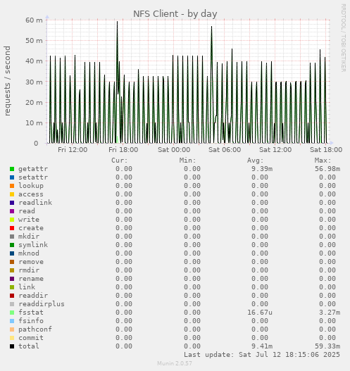This screenshot has width=350, height=371.
Task: Click the setattr blue legend swatch
Action: (x=12, y=177)
